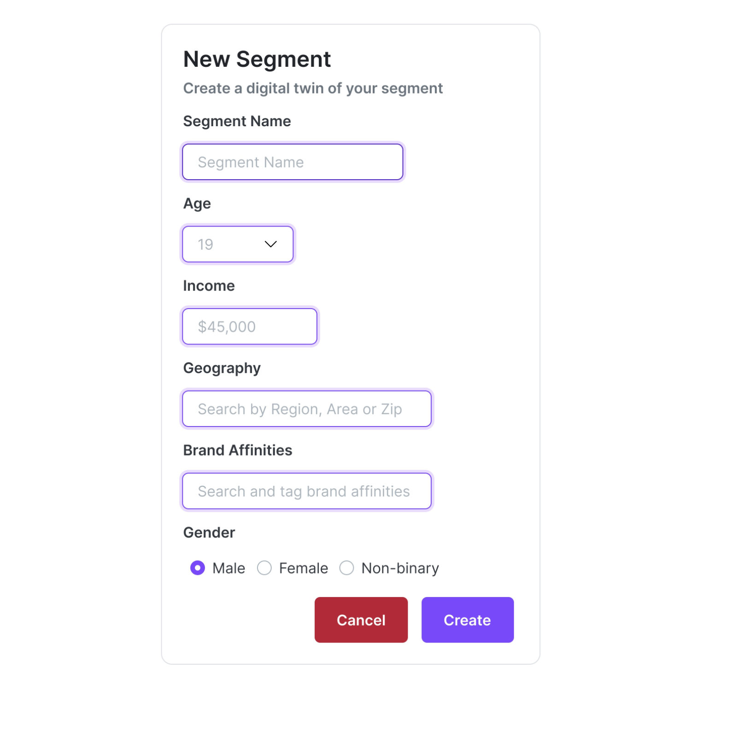Click the Brand Affinities label

(238, 450)
